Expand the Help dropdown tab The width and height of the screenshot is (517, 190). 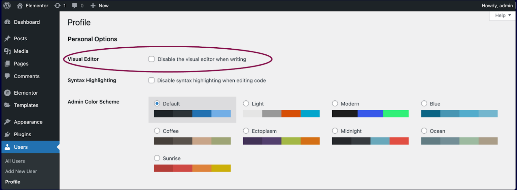coord(503,15)
